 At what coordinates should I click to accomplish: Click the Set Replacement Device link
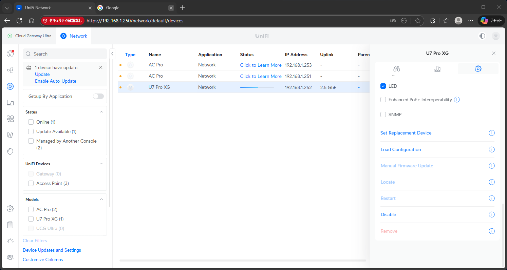(x=406, y=133)
